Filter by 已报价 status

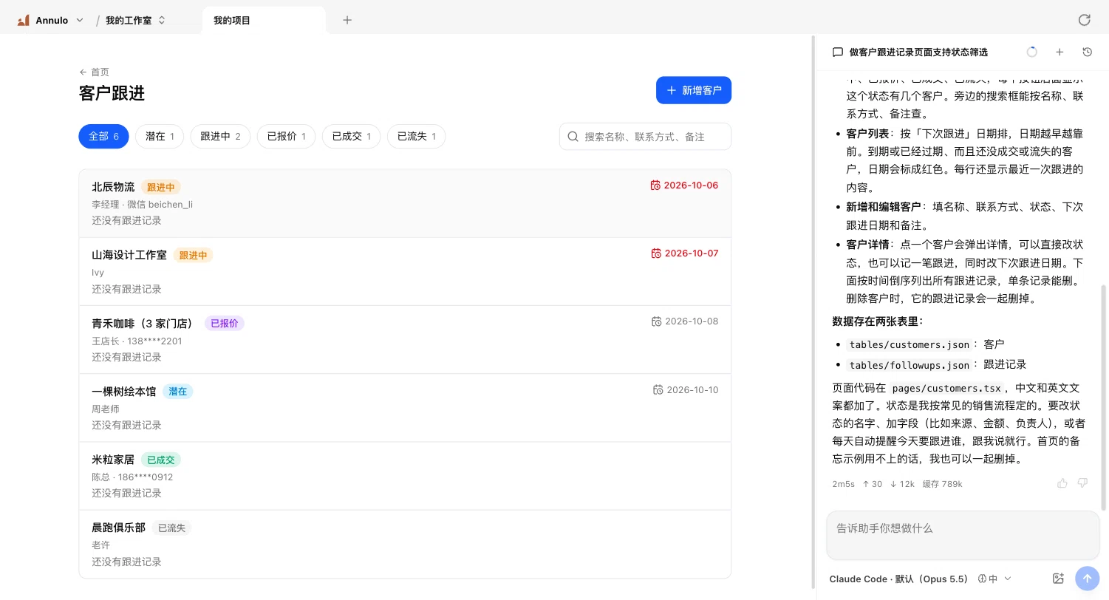click(286, 136)
